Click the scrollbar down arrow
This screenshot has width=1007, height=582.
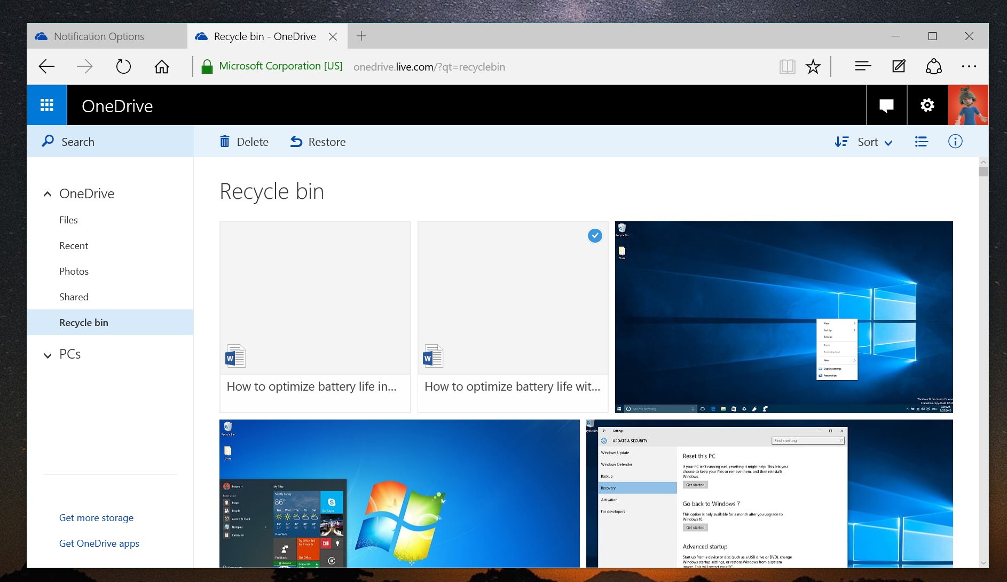[x=983, y=562]
